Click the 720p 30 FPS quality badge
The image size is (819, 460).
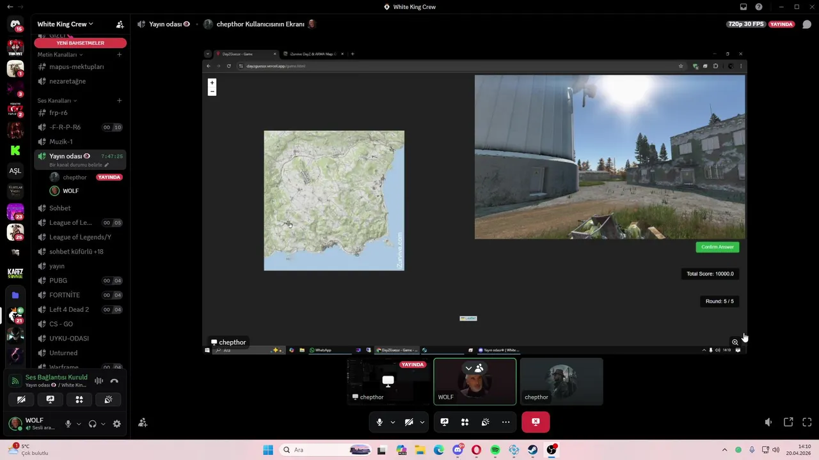coord(745,24)
